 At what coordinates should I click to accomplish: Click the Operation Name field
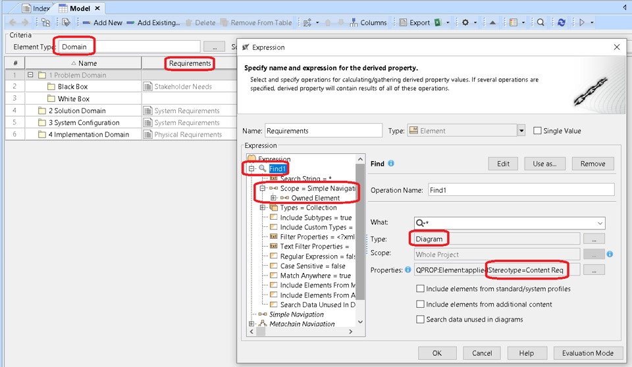tap(521, 189)
